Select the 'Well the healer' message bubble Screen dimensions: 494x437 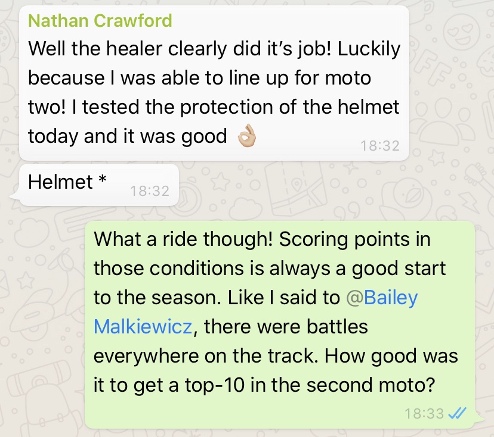point(214,83)
